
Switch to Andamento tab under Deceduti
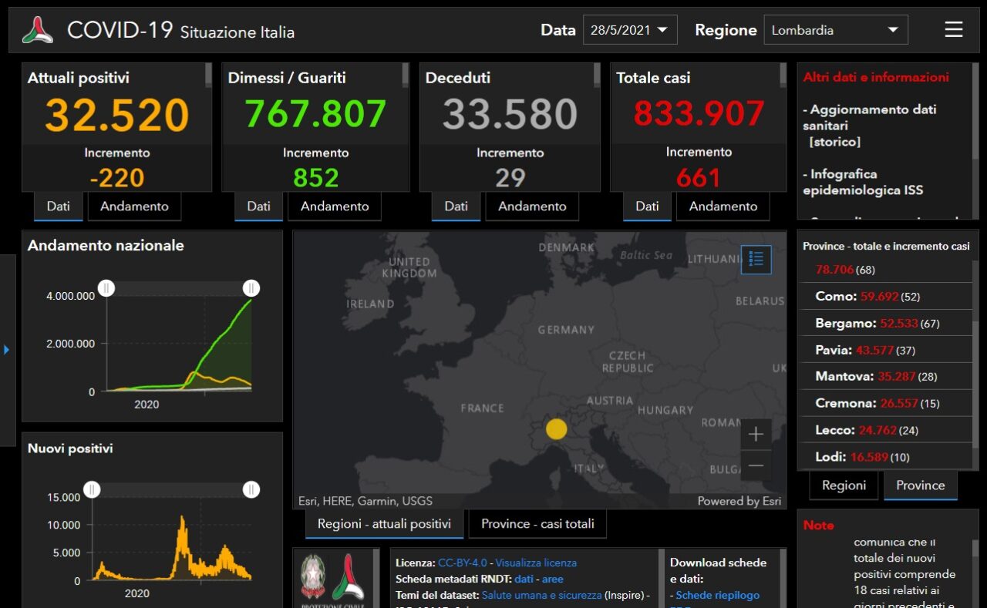click(532, 207)
